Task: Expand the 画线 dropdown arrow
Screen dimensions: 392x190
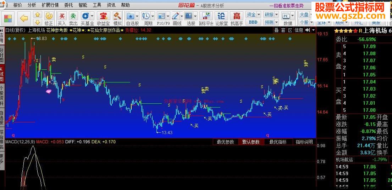Action: click(182, 16)
